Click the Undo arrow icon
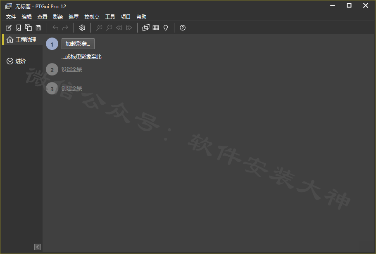This screenshot has height=254, width=376. pos(55,28)
